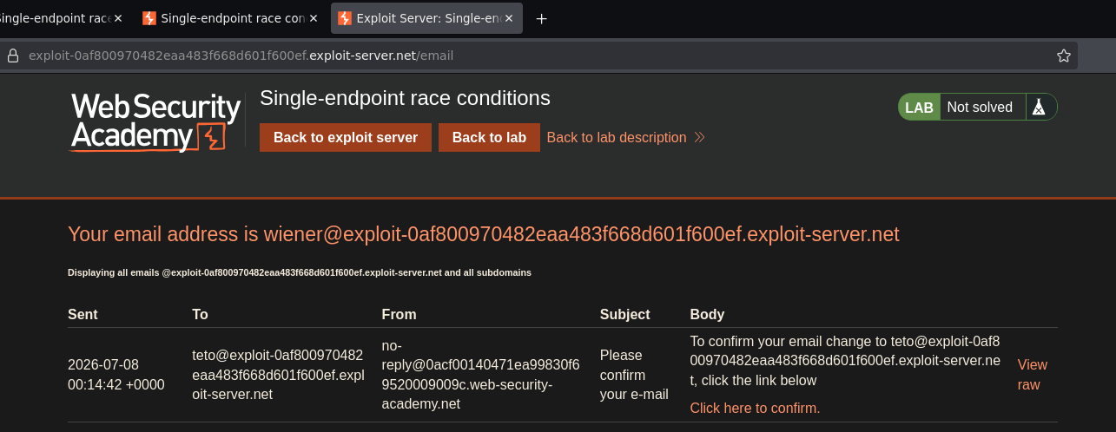Image resolution: width=1116 pixels, height=432 pixels.
Task: Click the Displaying all emails notice text
Action: pyautogui.click(x=300, y=272)
